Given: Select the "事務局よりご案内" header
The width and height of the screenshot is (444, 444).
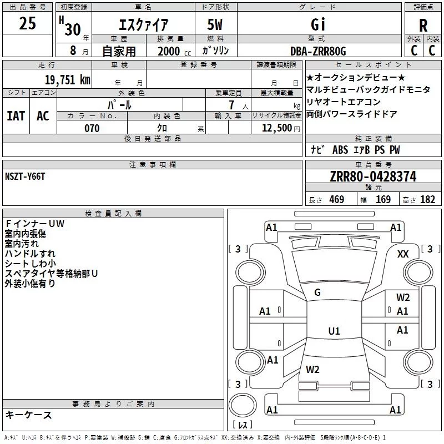Looking at the screenshot, I should (113, 404).
